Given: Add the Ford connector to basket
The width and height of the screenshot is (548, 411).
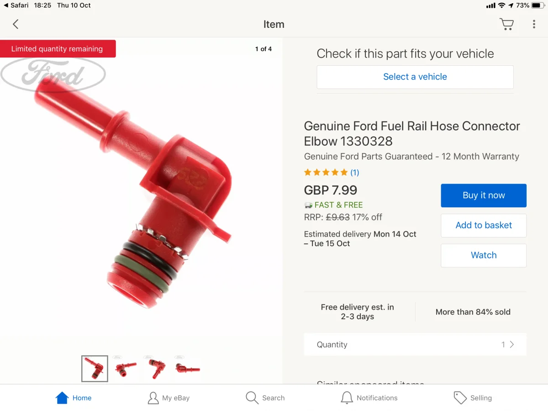Looking at the screenshot, I should [483, 225].
